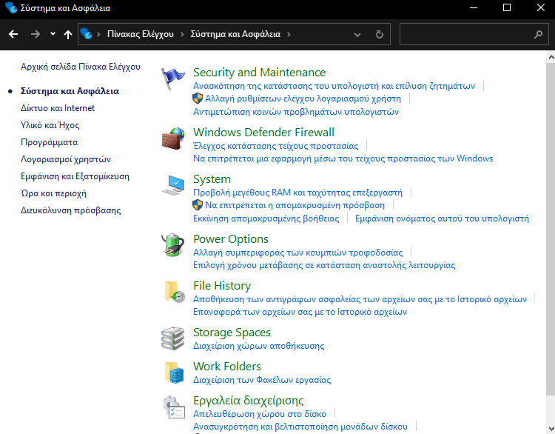The height and width of the screenshot is (434, 555).
Task: Click Αλλαγή συμπεριφοράς των κουμπιών τροφοδοσίας
Action: tap(298, 253)
